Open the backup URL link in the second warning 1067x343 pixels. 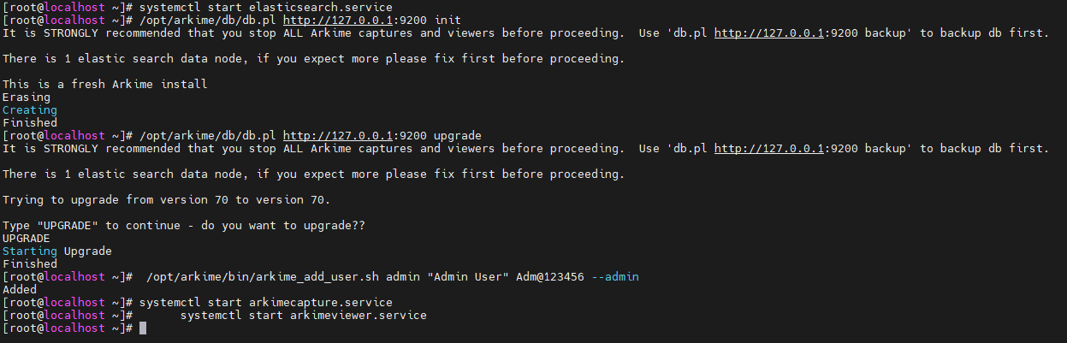point(769,149)
